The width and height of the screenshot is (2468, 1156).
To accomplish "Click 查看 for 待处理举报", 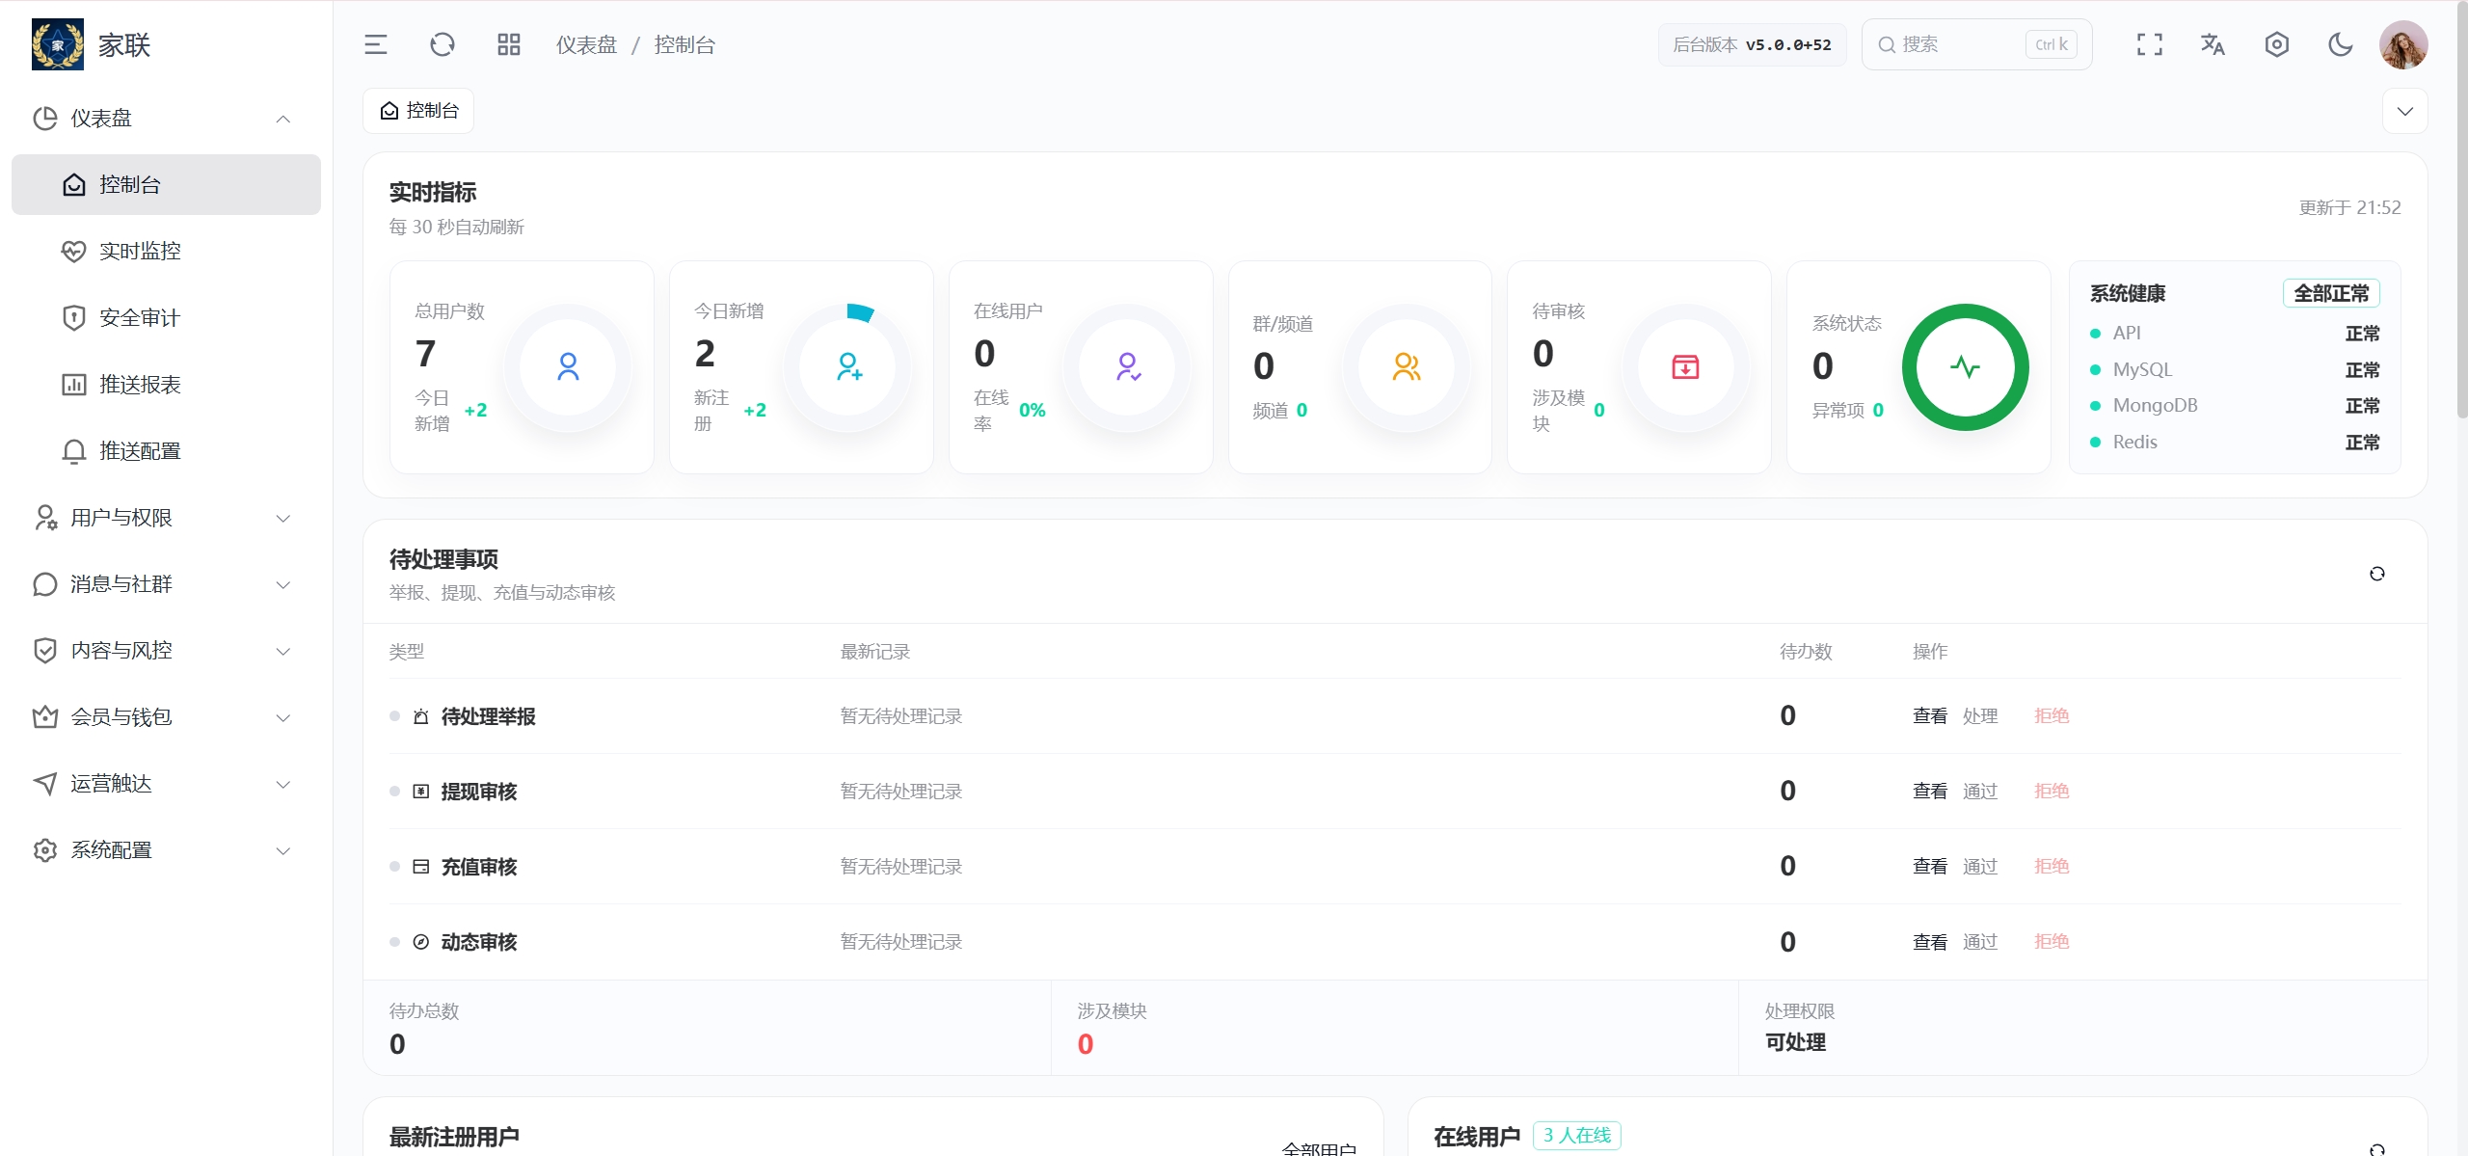I will click(x=1930, y=716).
